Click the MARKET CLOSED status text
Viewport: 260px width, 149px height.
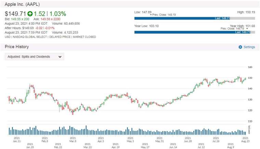84,37
